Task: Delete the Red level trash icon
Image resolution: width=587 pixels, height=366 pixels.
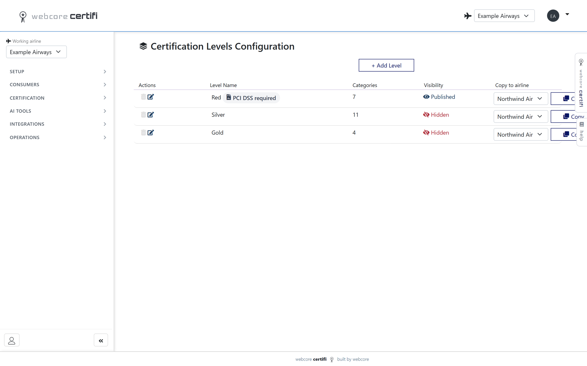Action: (143, 97)
